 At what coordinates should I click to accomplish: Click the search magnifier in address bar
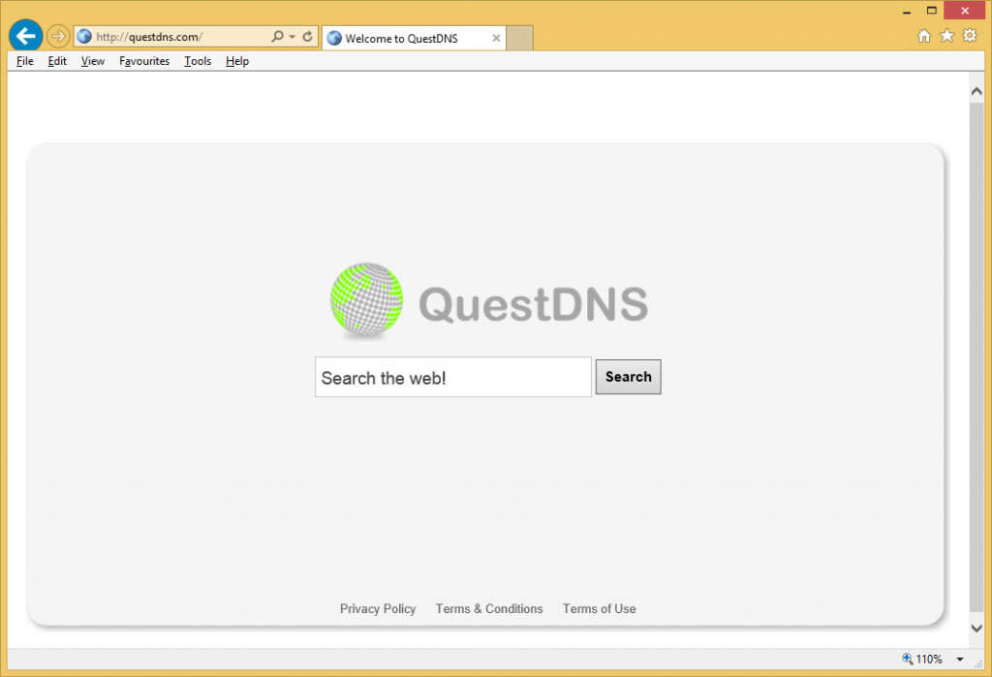click(278, 37)
